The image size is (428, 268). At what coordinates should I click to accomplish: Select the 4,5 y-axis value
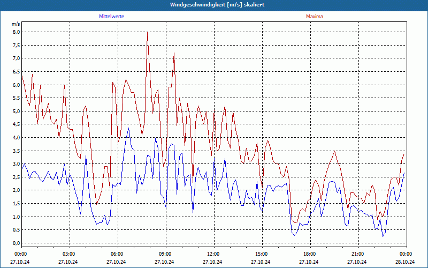17,124
